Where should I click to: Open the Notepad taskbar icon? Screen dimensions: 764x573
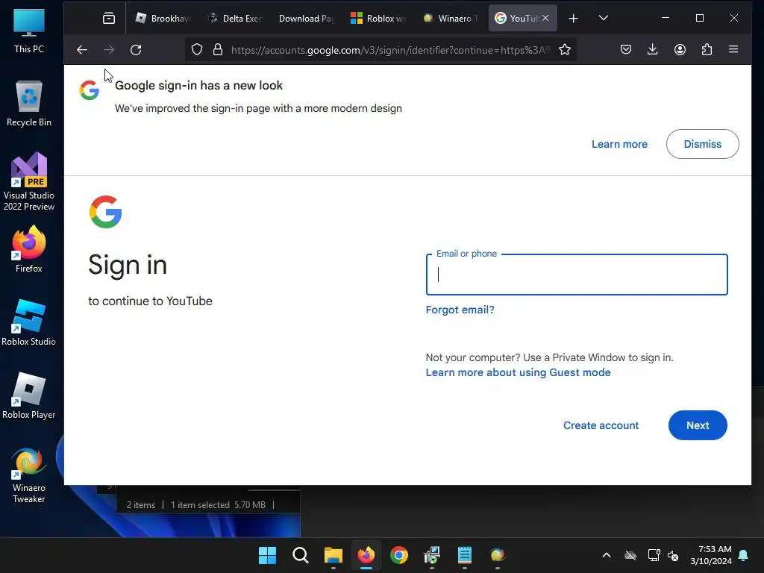click(x=465, y=555)
